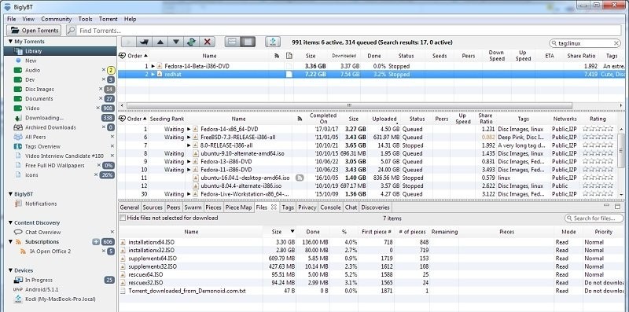Click the Search for files filter box

594,218
